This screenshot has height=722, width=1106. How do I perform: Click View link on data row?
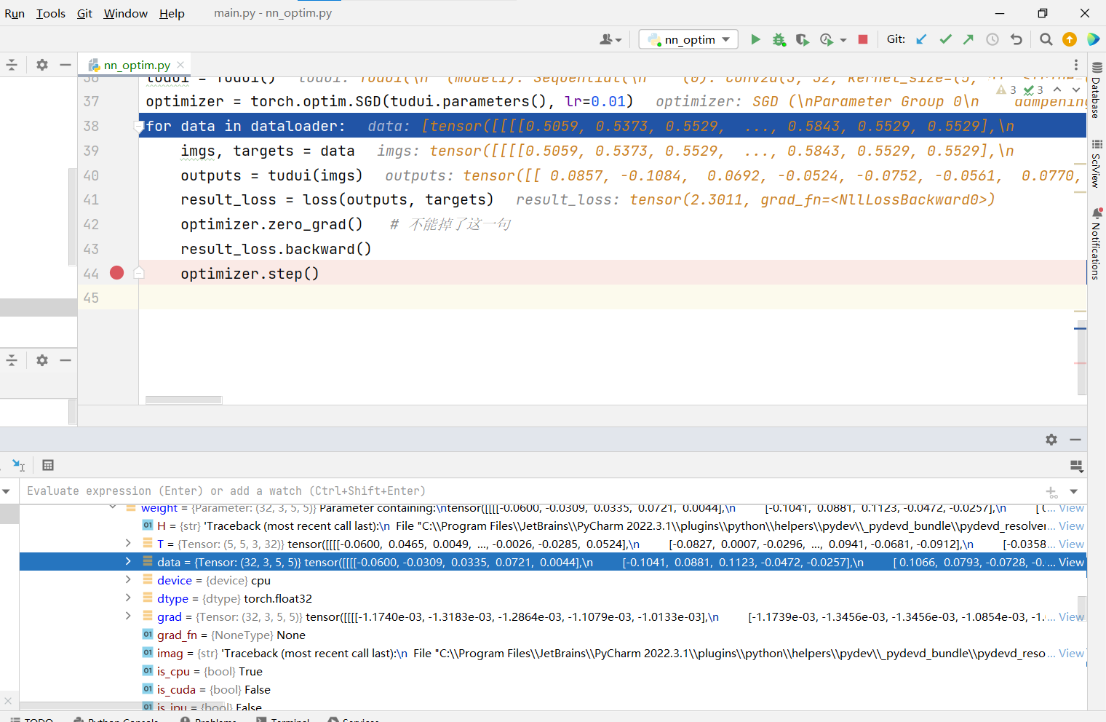pyautogui.click(x=1071, y=562)
